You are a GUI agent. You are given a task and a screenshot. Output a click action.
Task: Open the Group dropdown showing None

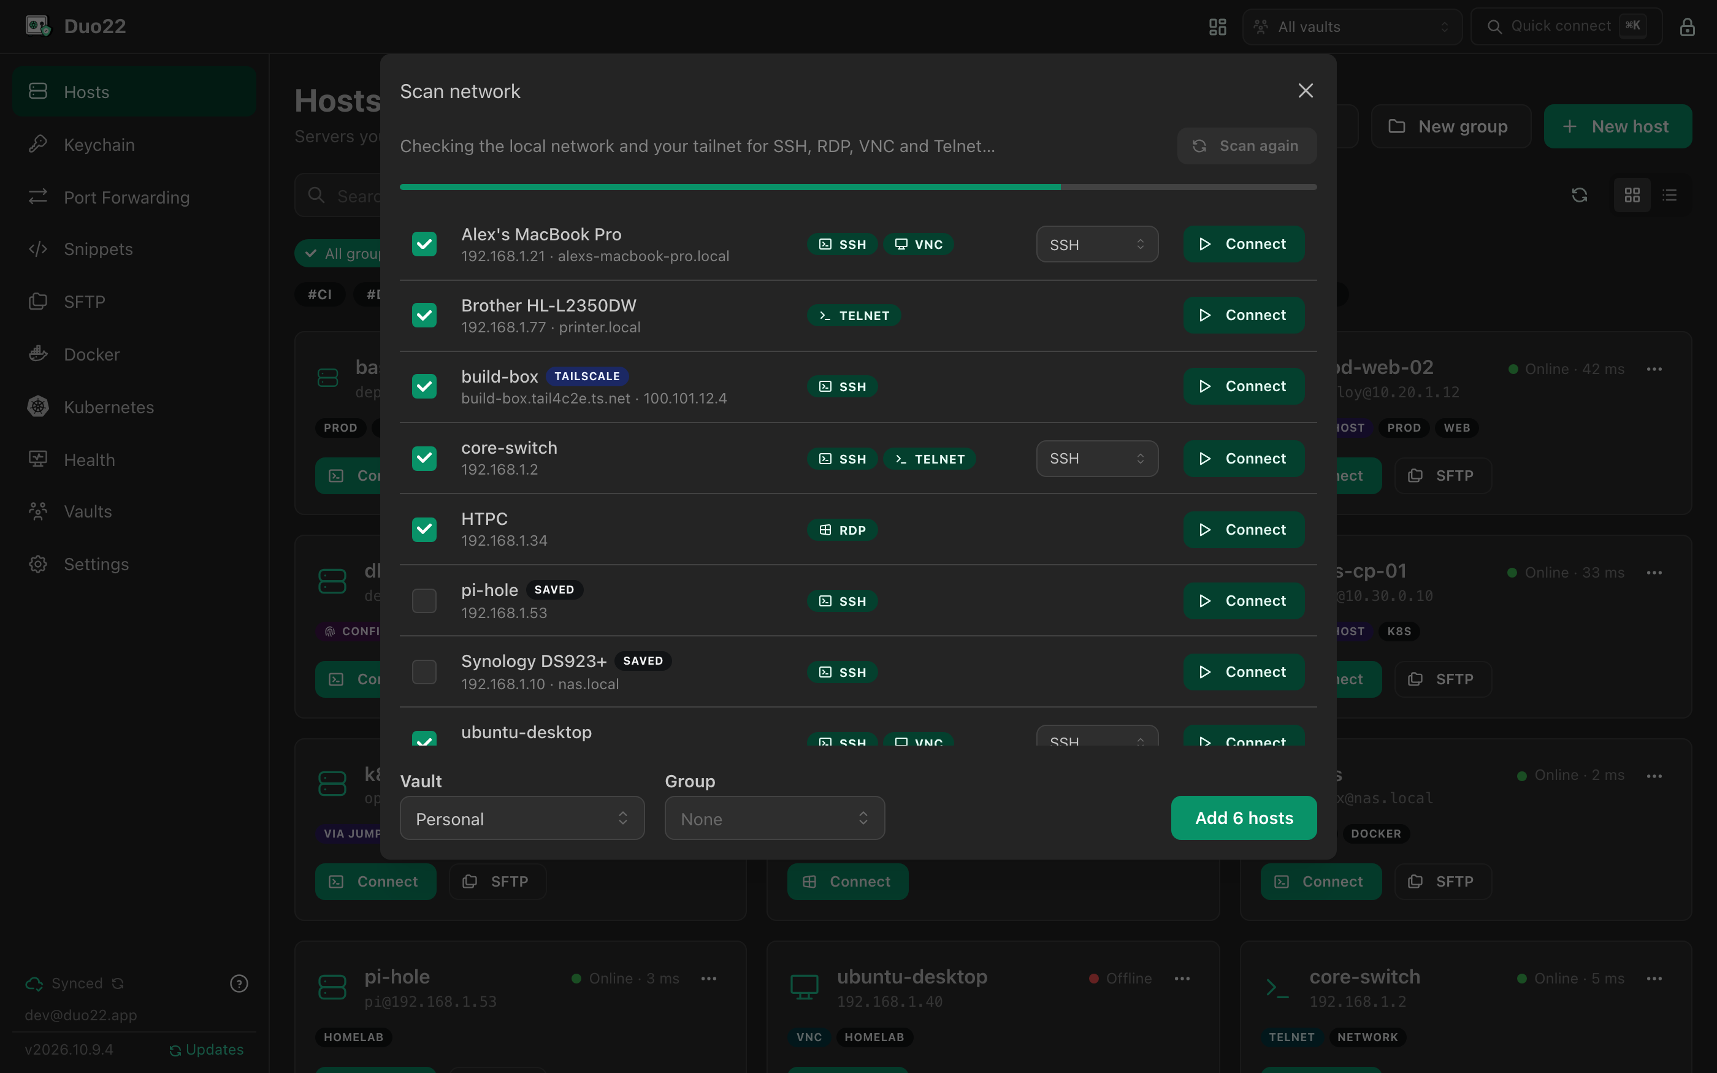(x=774, y=818)
